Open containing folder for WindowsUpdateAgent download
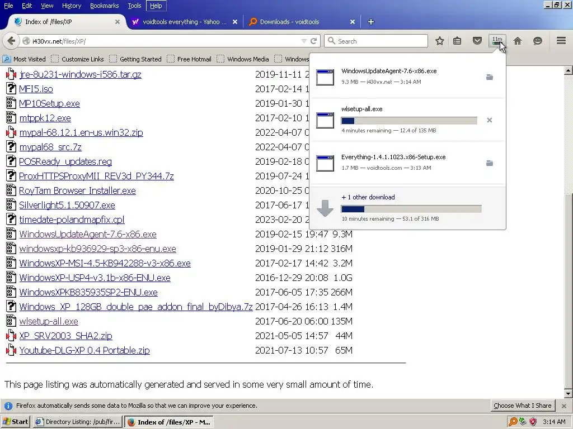The height and width of the screenshot is (429, 573). [x=490, y=77]
